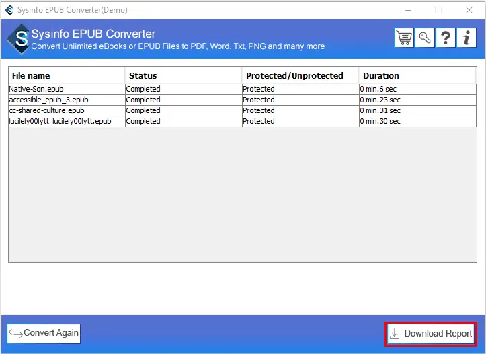
Task: Click the key activation icon
Action: pyautogui.click(x=425, y=38)
